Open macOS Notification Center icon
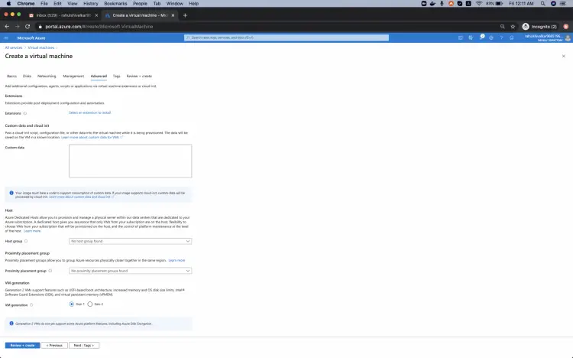The width and height of the screenshot is (573, 358). pyautogui.click(x=563, y=3)
